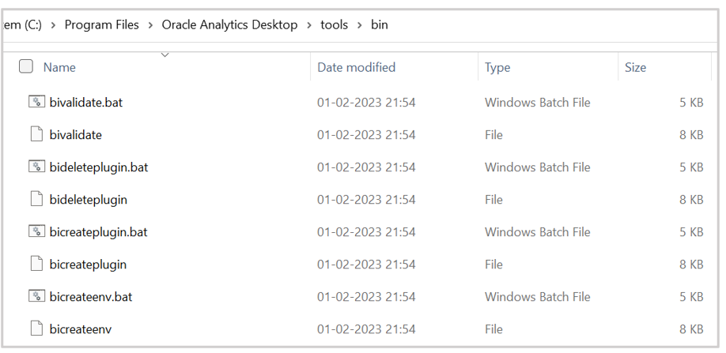
Task: Sort by Date modified column header
Action: pyautogui.click(x=357, y=67)
